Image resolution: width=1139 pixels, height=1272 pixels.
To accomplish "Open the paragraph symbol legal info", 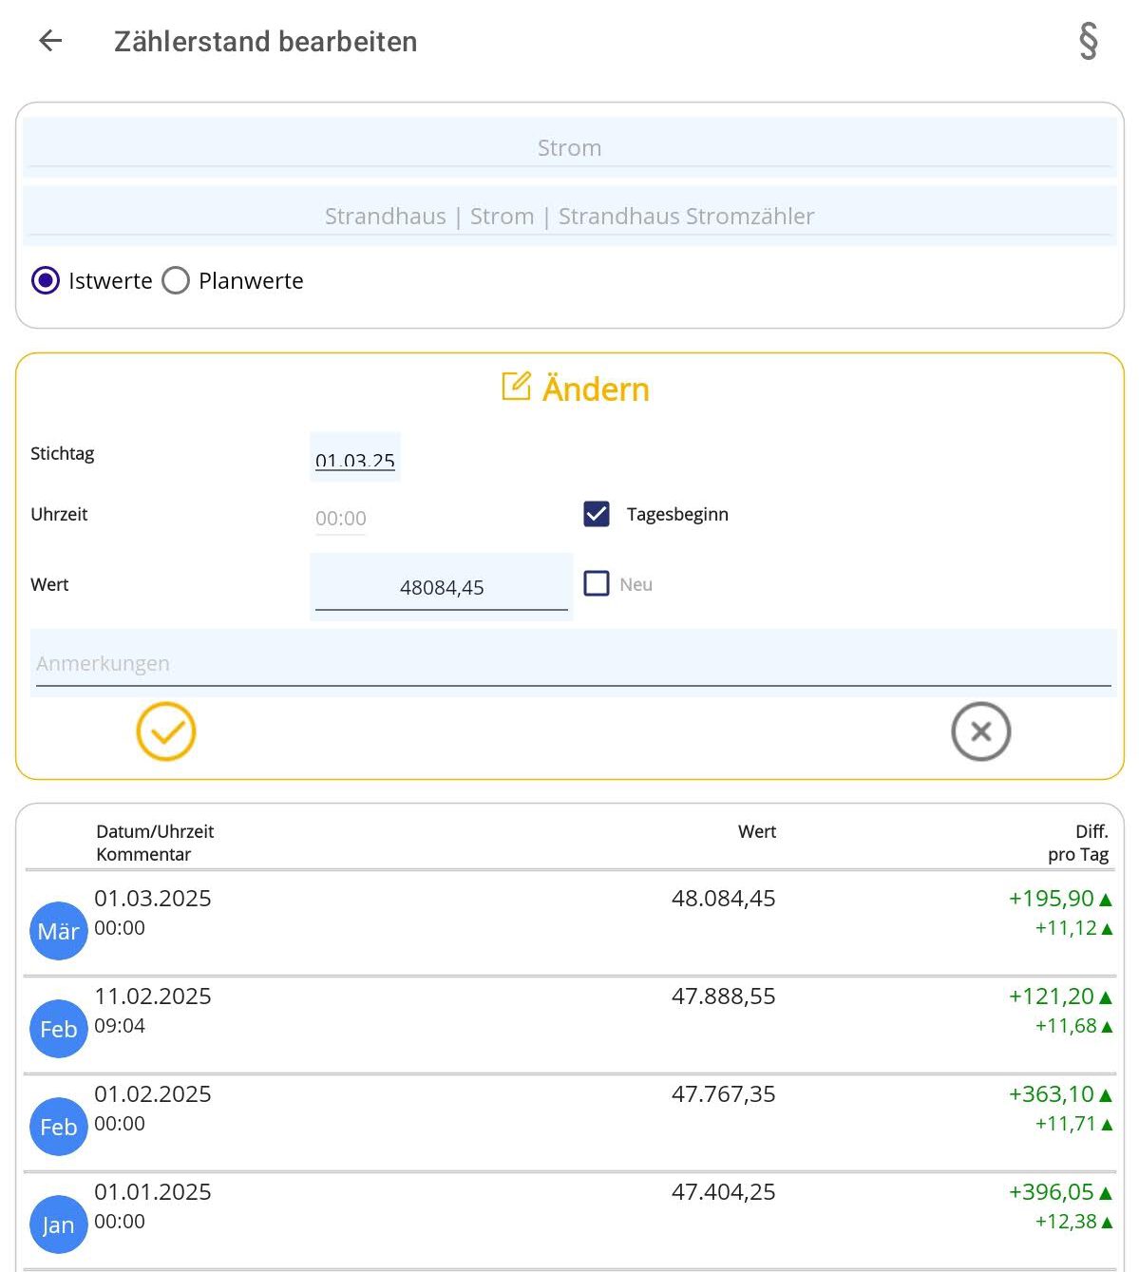I will (x=1088, y=41).
